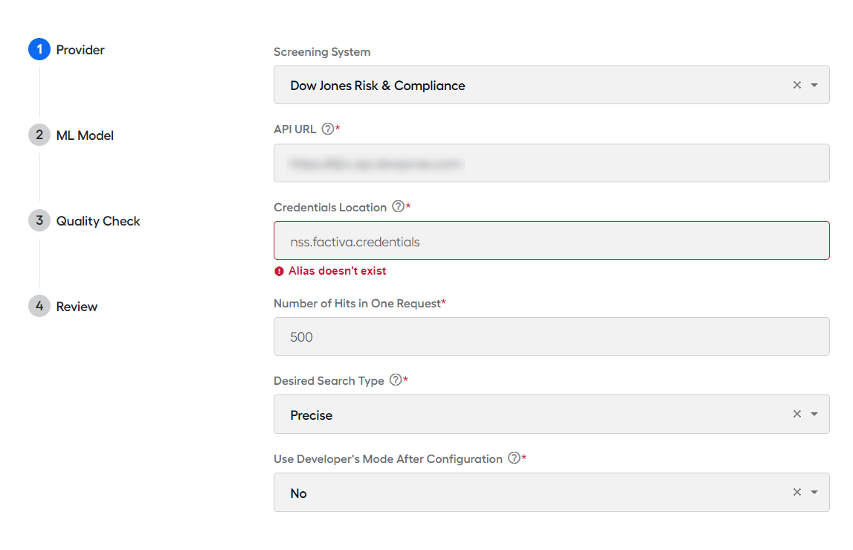Select the step 3 circle icon
Screen dimensions: 853x550
click(x=39, y=220)
